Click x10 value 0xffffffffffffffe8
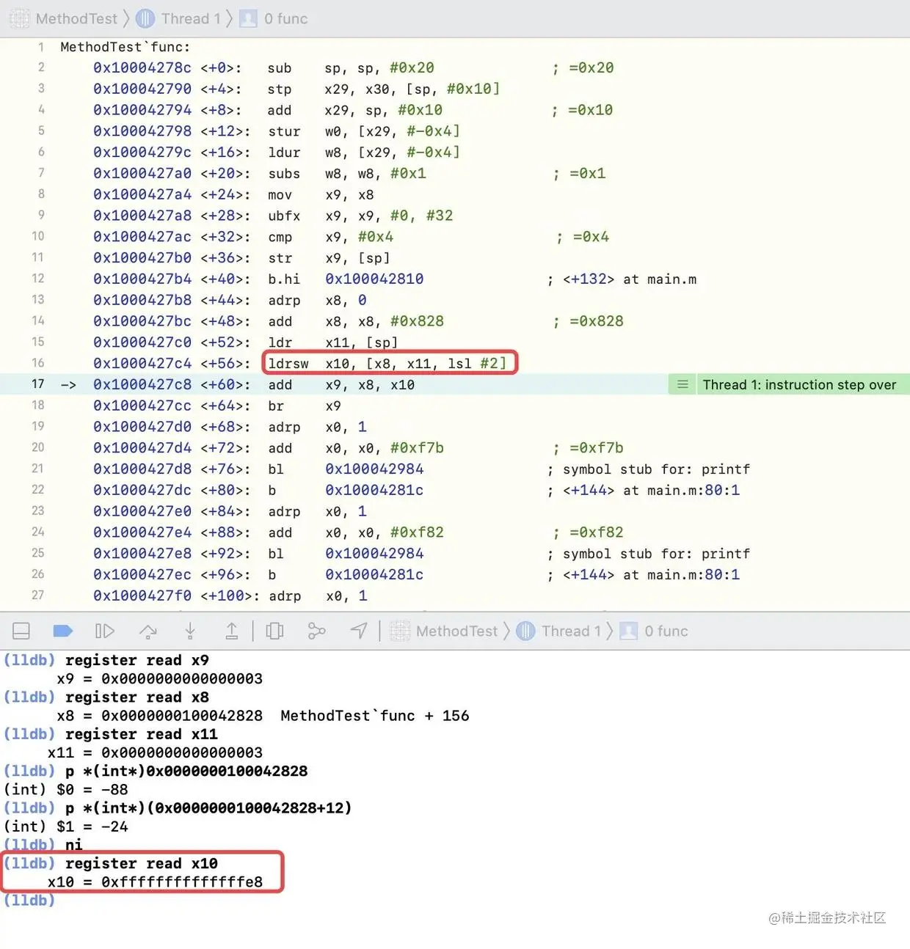The image size is (910, 949). [182, 882]
